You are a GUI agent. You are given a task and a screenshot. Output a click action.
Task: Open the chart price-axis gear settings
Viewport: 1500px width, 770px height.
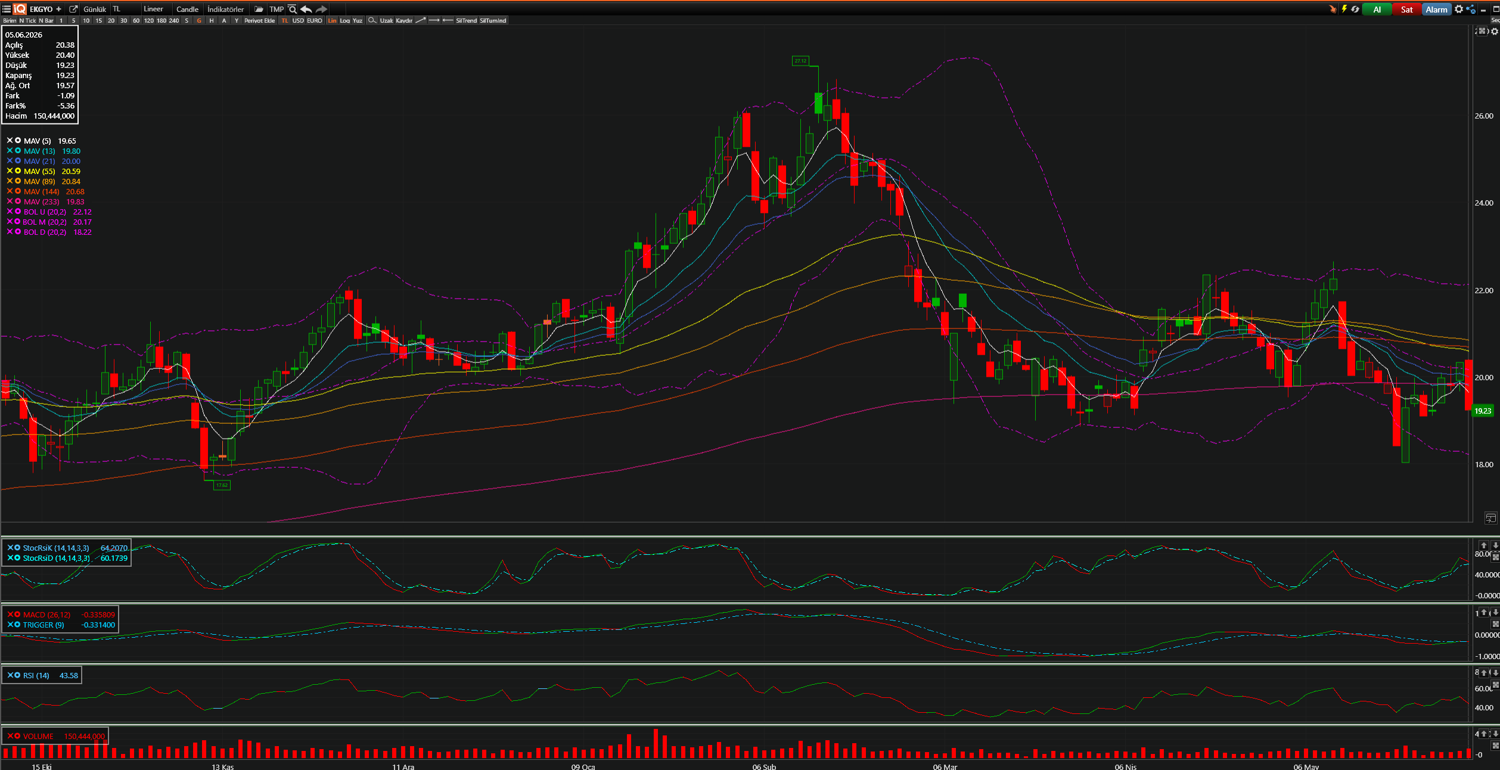(1495, 31)
